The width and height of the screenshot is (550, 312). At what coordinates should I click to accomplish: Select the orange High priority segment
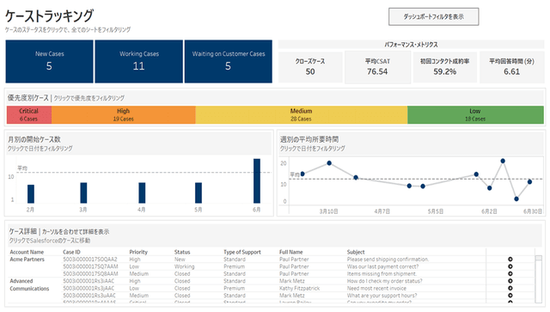click(124, 115)
